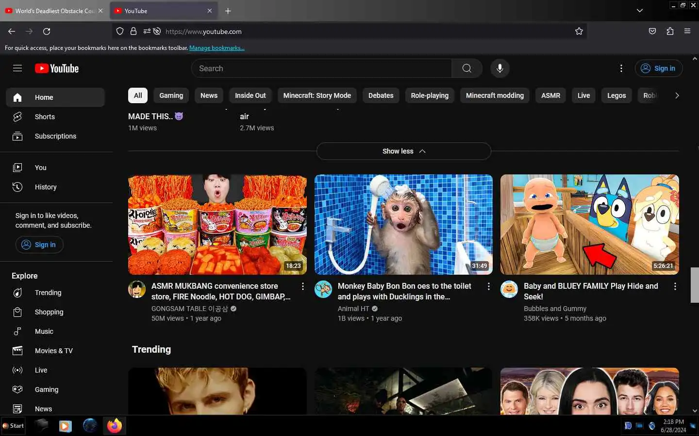Click the YouTube logo
This screenshot has height=436, width=699.
[57, 68]
